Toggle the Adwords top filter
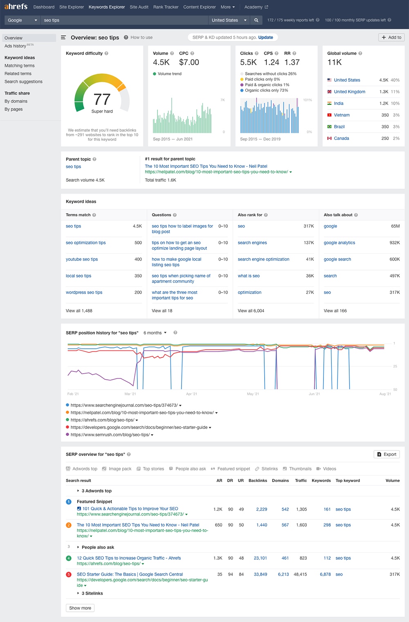 [x=82, y=469]
